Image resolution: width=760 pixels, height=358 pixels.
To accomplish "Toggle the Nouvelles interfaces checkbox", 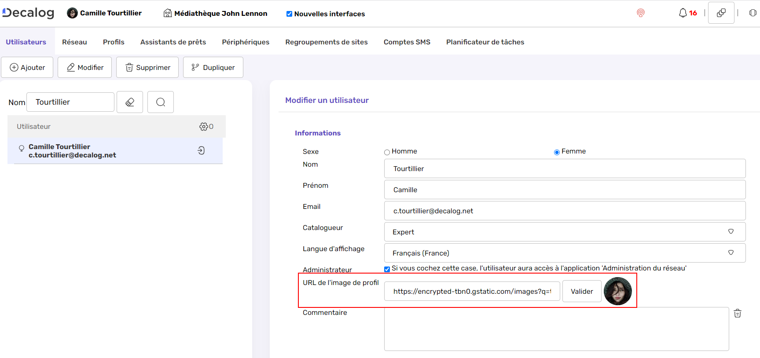I will (289, 14).
